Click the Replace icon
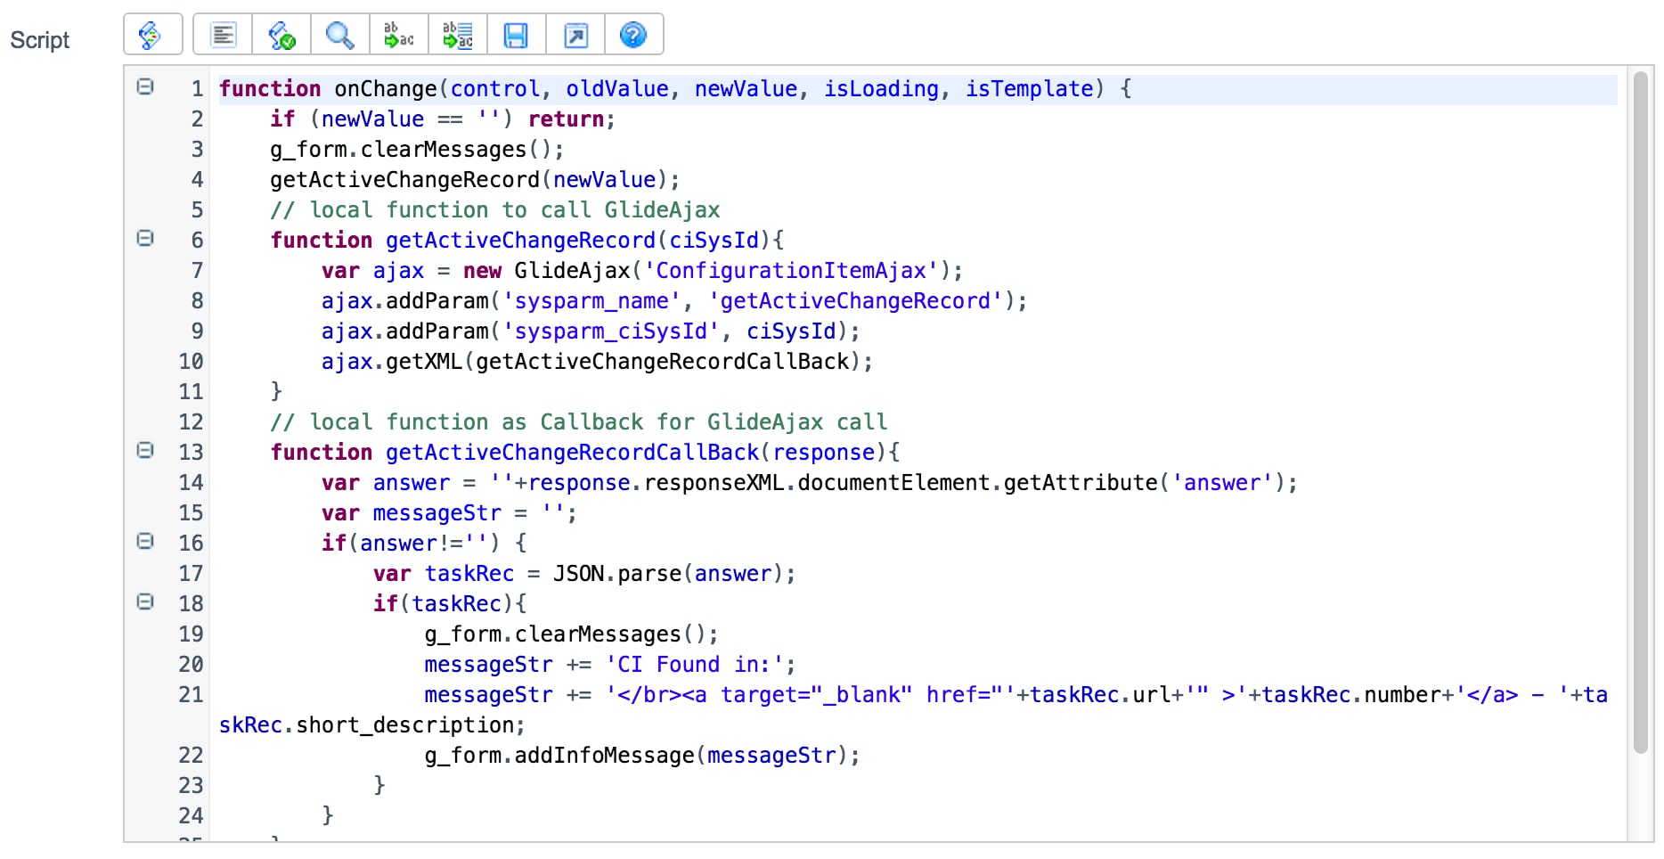 [x=399, y=35]
